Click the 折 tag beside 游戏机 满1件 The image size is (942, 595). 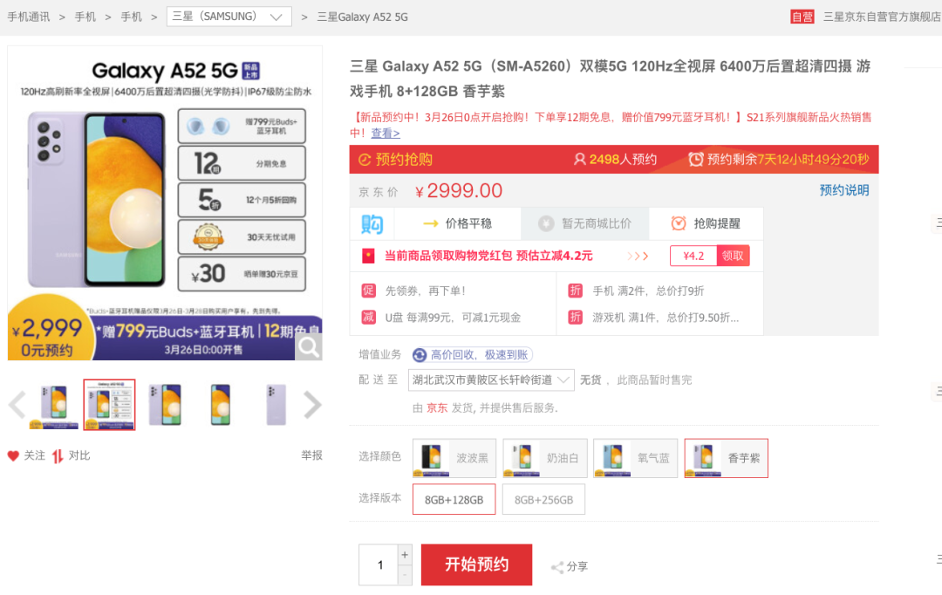(x=575, y=318)
